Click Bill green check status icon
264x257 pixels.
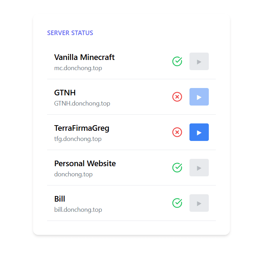point(177,203)
